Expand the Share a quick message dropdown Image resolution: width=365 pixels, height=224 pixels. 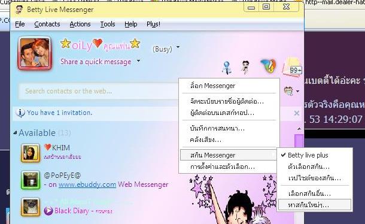138,61
